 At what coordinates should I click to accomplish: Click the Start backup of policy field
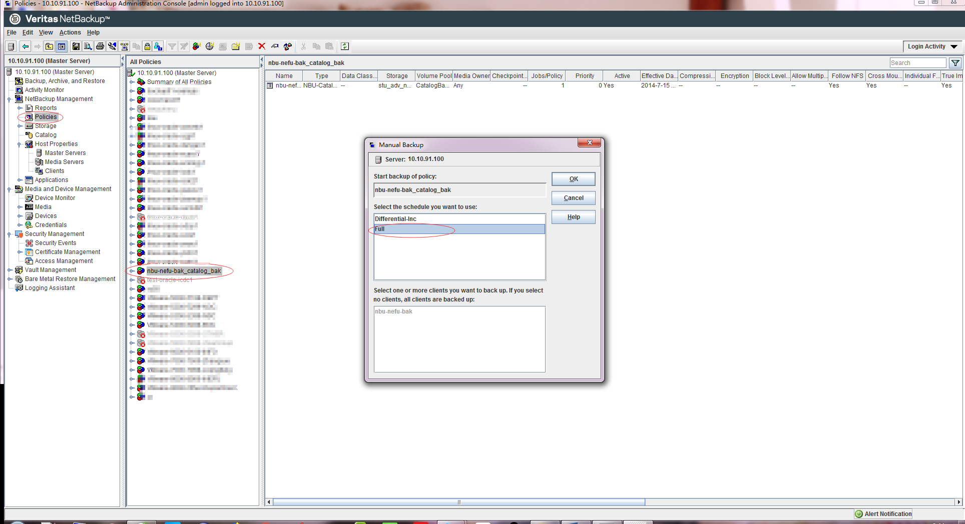click(459, 190)
